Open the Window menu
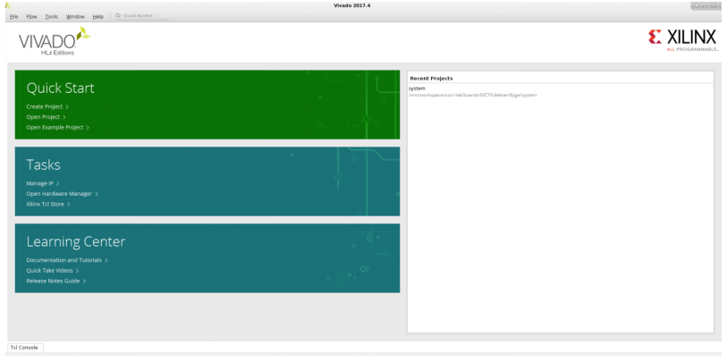The height and width of the screenshot is (362, 727). [75, 16]
